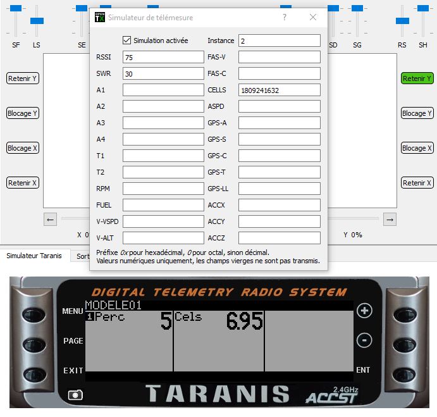Click the GPS-A input field
The image size is (437, 417).
pos(280,123)
